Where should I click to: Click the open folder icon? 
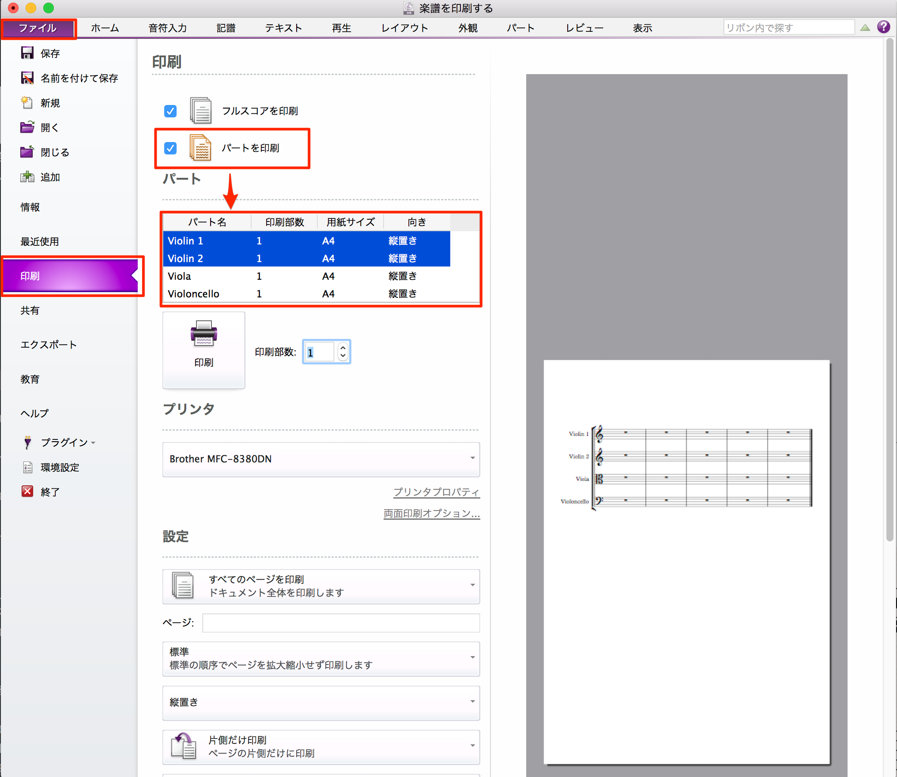click(x=27, y=127)
